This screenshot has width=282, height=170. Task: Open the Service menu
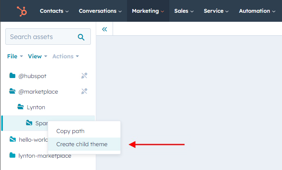tap(216, 11)
